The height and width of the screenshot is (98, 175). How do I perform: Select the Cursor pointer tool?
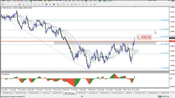click(3, 4)
